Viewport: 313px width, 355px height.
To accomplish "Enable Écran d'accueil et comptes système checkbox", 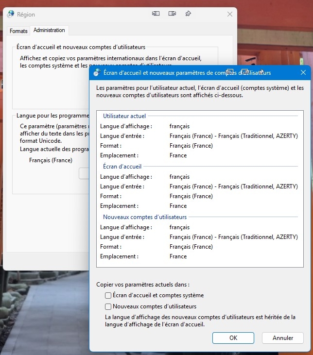I will [x=108, y=295].
